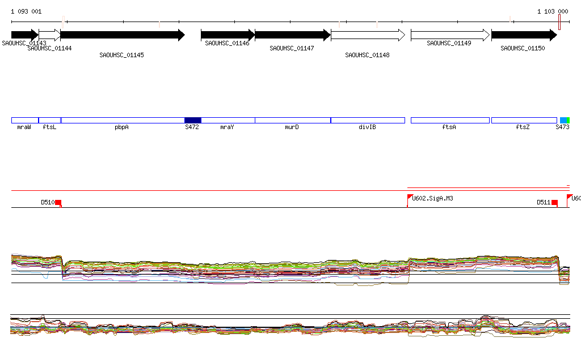Click the murD gene box
581x346 pixels.
pos(292,120)
